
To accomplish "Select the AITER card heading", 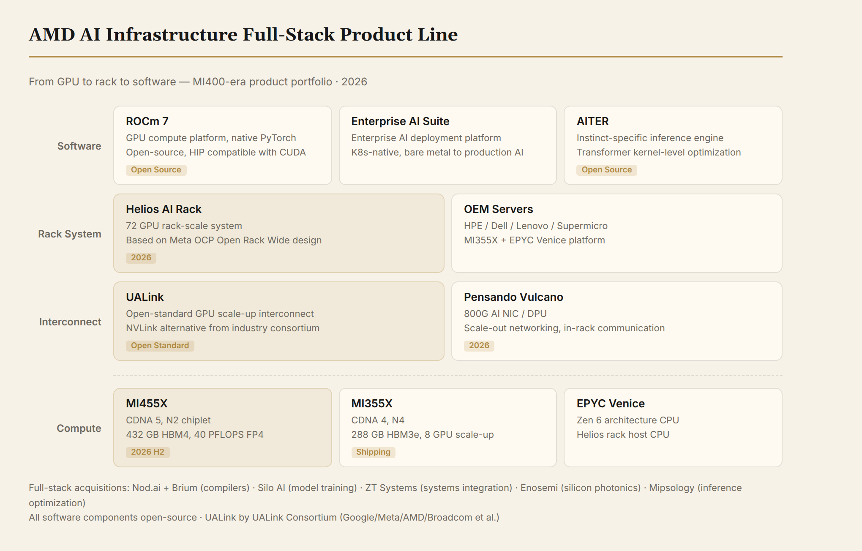I will tap(592, 121).
